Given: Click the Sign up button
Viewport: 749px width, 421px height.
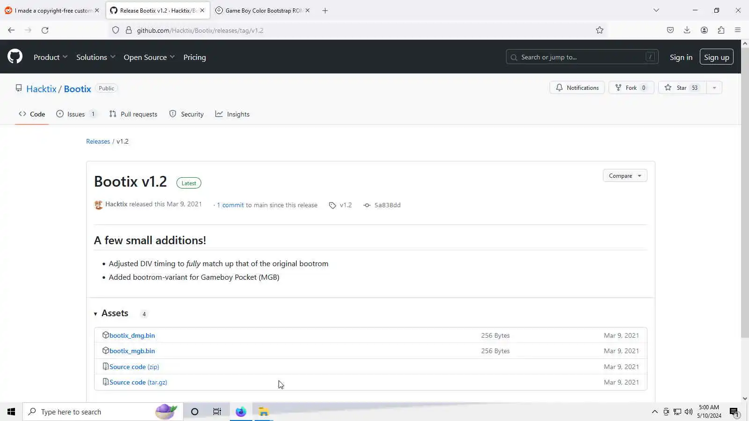Looking at the screenshot, I should coord(717,57).
